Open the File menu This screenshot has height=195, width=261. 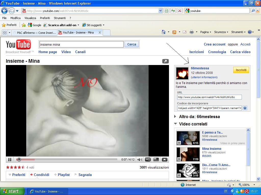point(5,18)
